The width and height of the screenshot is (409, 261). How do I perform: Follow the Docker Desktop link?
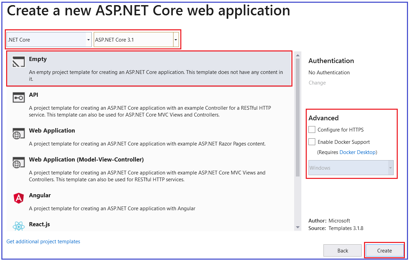coord(358,152)
